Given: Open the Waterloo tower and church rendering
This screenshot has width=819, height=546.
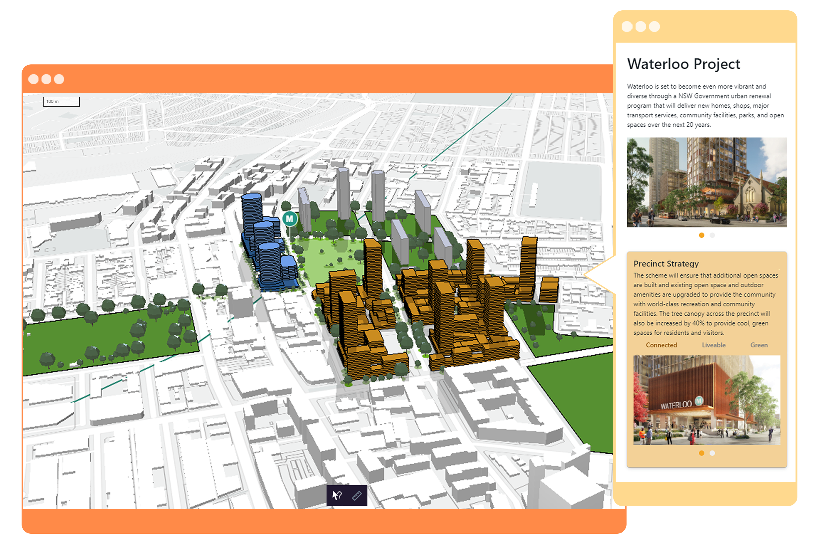Looking at the screenshot, I should [x=707, y=182].
